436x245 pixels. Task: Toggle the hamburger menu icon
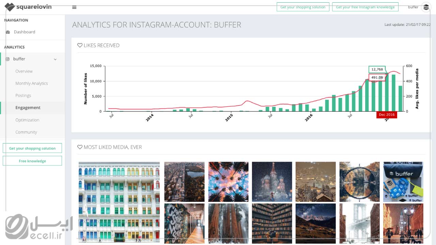pos(74,7)
